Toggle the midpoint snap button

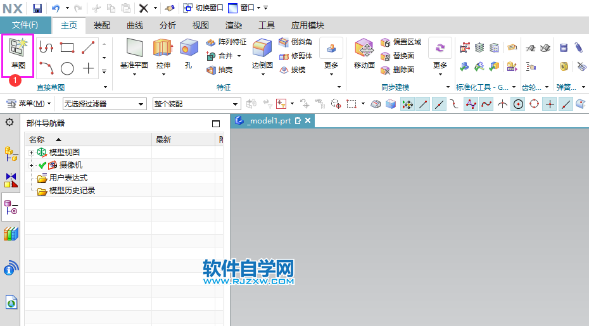point(439,104)
